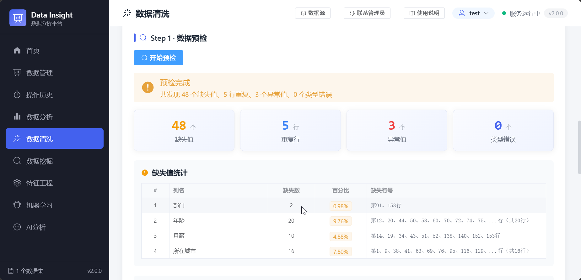Click the 数据管理 presentation icon
The image size is (581, 280).
[17, 73]
